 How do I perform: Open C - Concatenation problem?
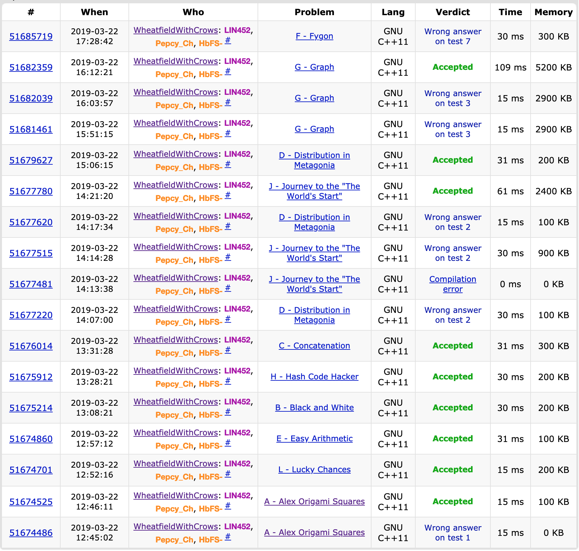click(314, 346)
